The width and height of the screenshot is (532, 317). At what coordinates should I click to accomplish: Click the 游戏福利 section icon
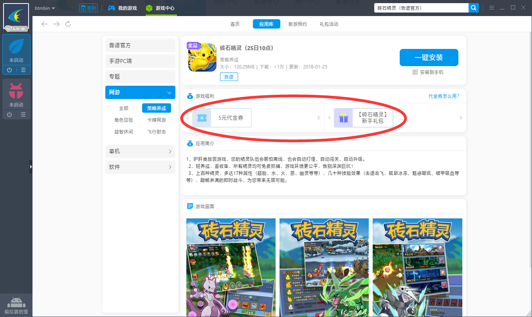[x=190, y=96]
